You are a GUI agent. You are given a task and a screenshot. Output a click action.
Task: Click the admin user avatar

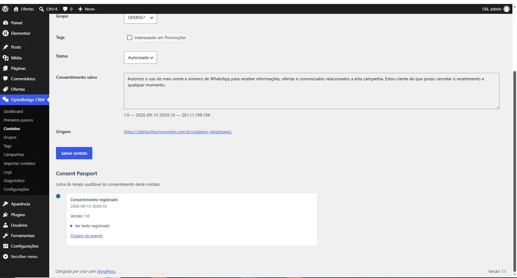(507, 9)
